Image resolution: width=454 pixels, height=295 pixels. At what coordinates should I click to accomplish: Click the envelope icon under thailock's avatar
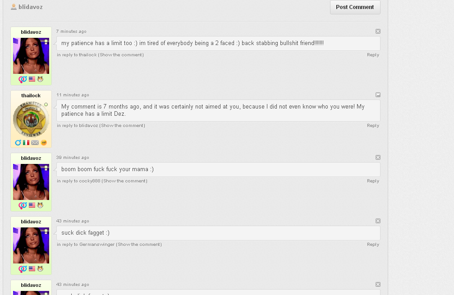coord(35,143)
